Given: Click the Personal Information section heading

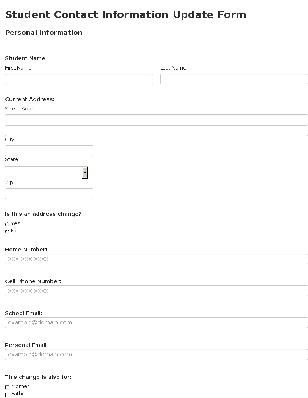Looking at the screenshot, I should coord(44,33).
